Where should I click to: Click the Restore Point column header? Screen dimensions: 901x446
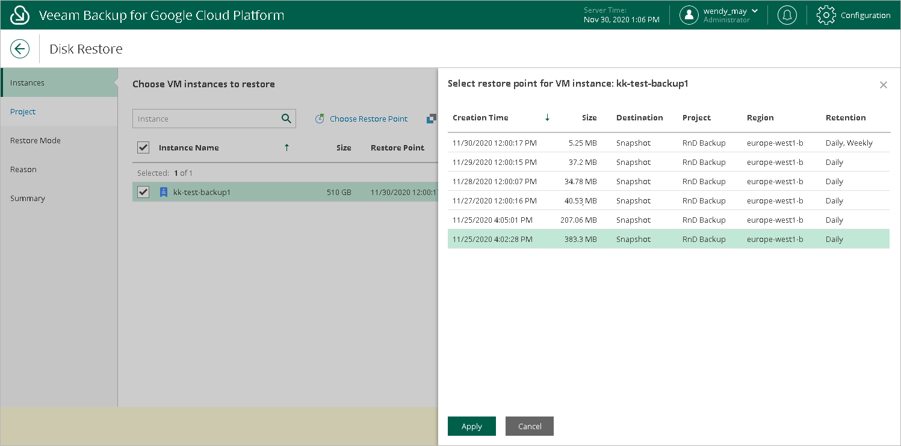tap(397, 147)
